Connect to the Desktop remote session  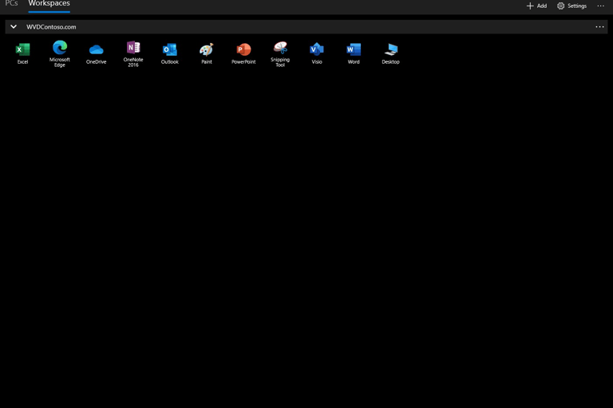[x=390, y=53]
